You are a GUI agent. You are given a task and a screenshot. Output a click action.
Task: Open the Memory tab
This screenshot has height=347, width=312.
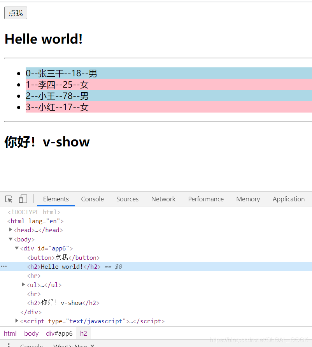(x=248, y=199)
